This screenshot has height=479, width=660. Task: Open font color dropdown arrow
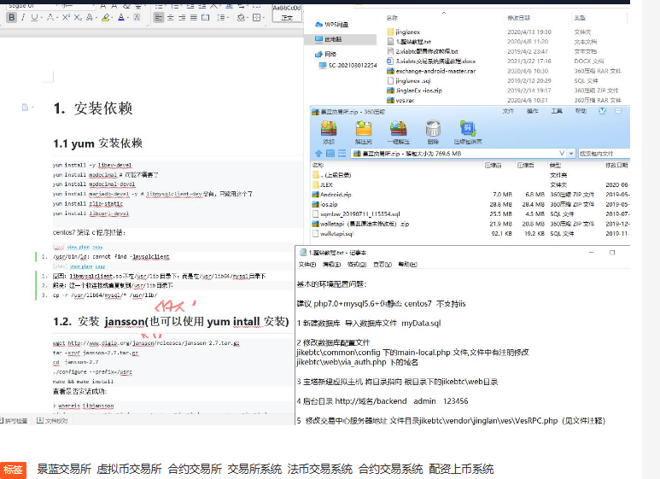(x=127, y=18)
